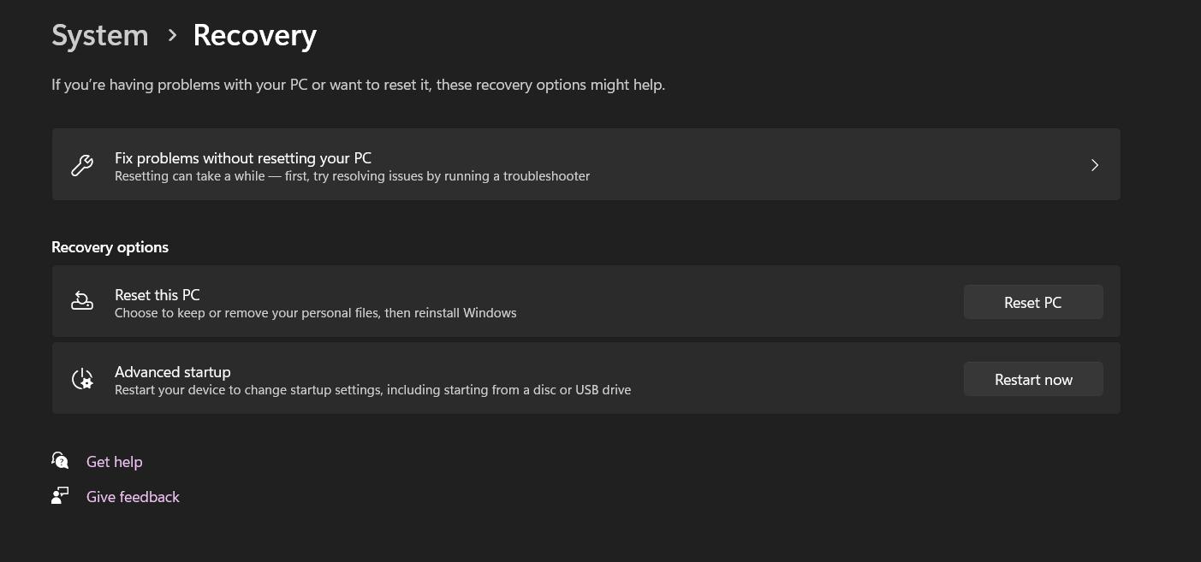This screenshot has width=1201, height=562.
Task: Click the Reset this PC description text
Action: tap(315, 312)
